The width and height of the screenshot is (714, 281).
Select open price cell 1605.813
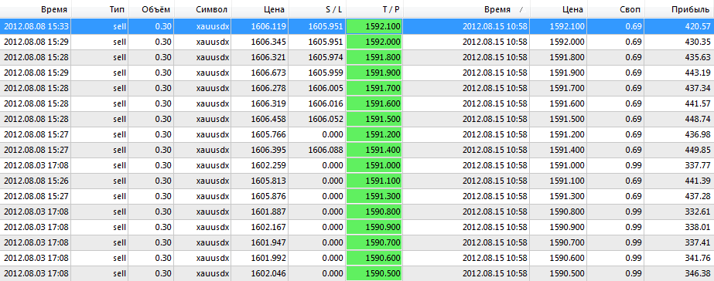(x=260, y=181)
